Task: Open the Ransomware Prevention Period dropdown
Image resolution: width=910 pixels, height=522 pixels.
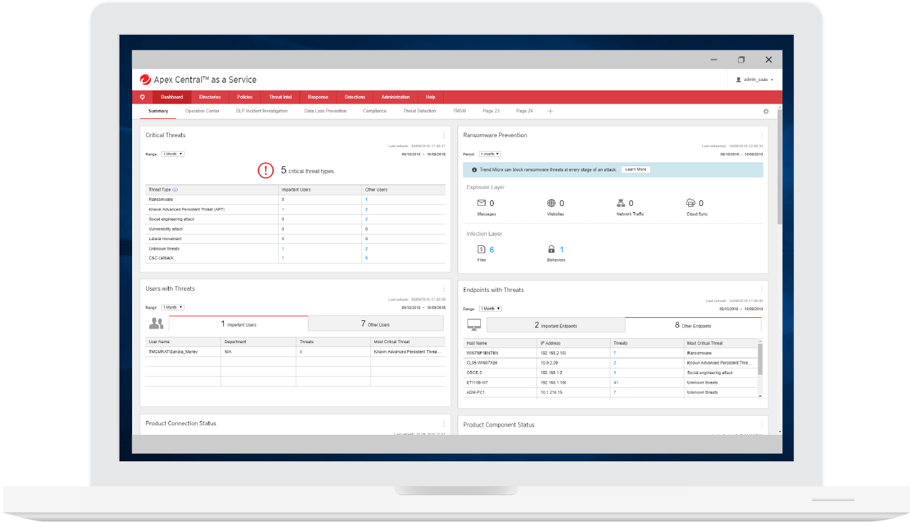Action: [x=490, y=154]
